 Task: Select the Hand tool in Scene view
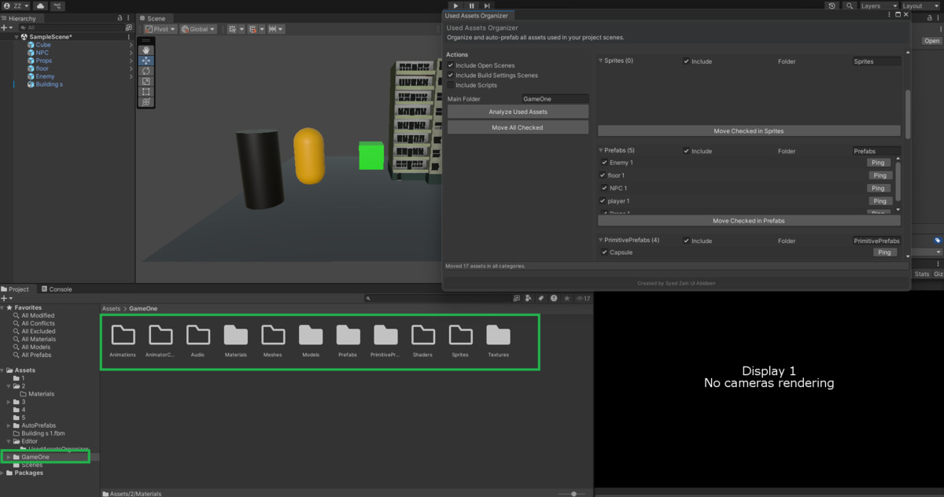[x=146, y=50]
